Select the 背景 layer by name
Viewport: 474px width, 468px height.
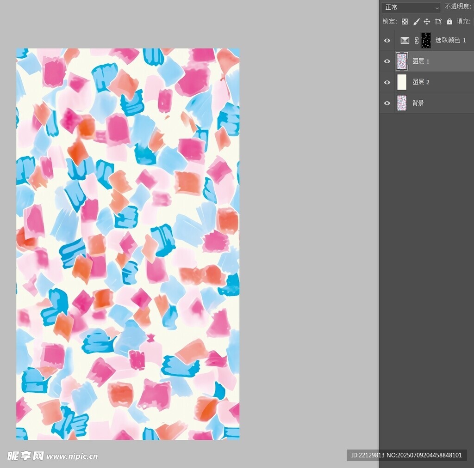[418, 103]
